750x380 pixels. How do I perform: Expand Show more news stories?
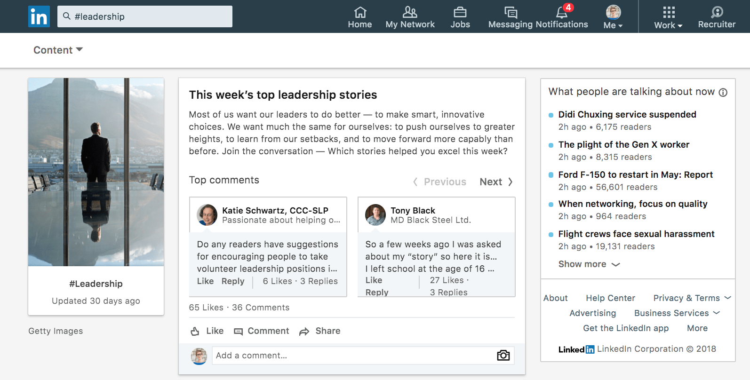pyautogui.click(x=589, y=264)
